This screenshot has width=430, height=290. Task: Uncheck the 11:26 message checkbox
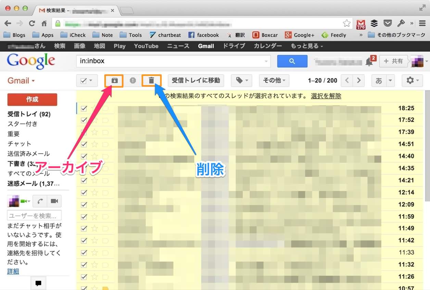click(x=84, y=277)
